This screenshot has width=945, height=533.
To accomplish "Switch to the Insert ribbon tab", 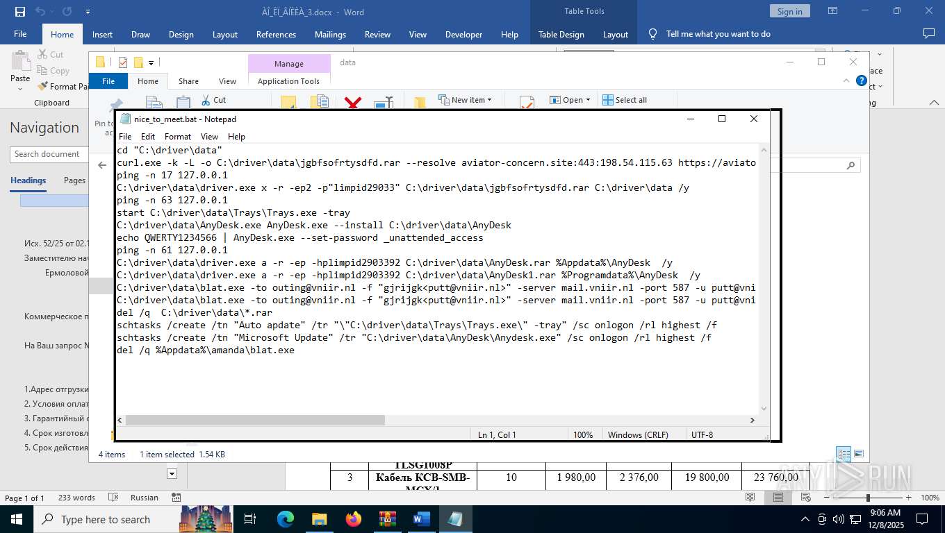I will 102,34.
